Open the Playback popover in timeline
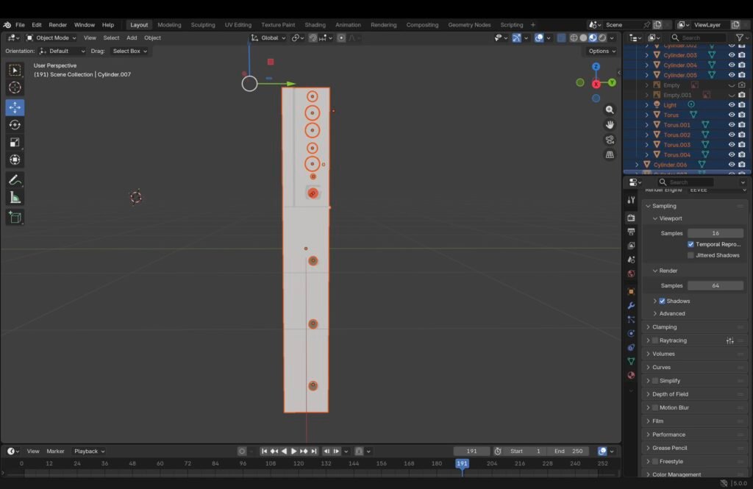This screenshot has height=489, width=753. pyautogui.click(x=88, y=451)
